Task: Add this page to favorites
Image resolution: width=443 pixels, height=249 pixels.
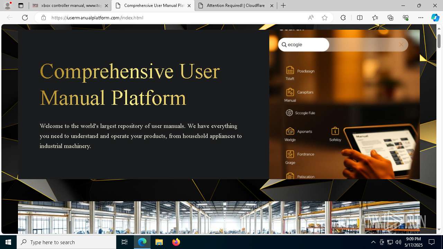Action: tap(325, 18)
